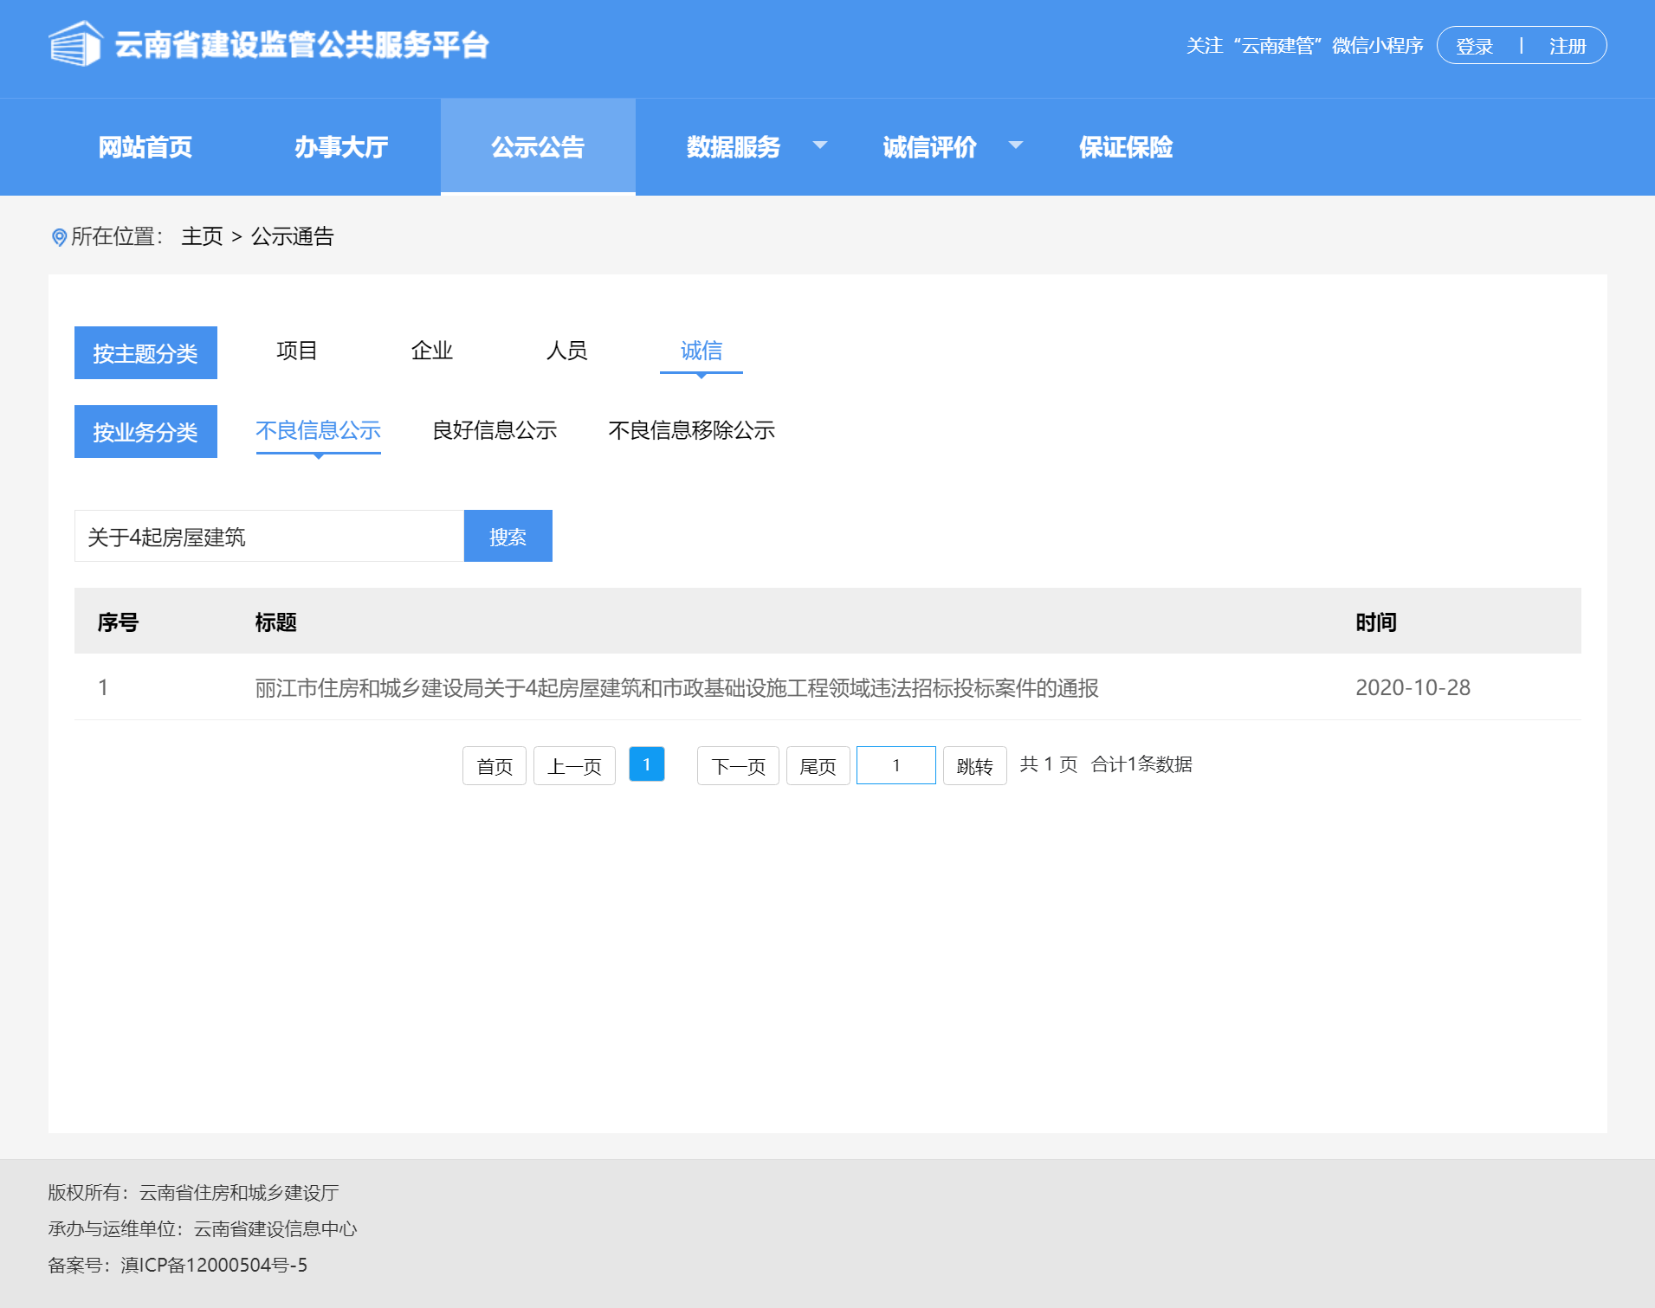1655x1308 pixels.
Task: Click the 注册 register link
Action: 1567,46
